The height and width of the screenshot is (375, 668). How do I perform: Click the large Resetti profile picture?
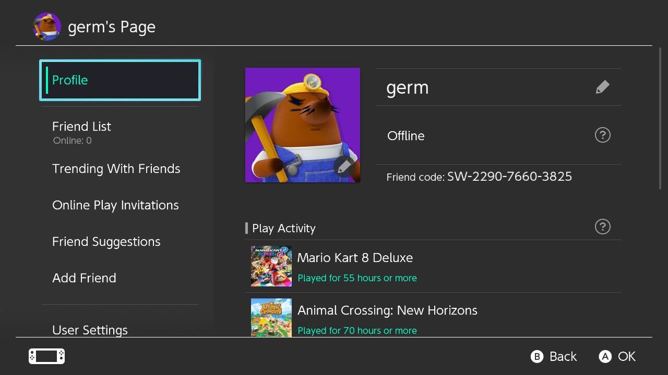click(x=303, y=125)
